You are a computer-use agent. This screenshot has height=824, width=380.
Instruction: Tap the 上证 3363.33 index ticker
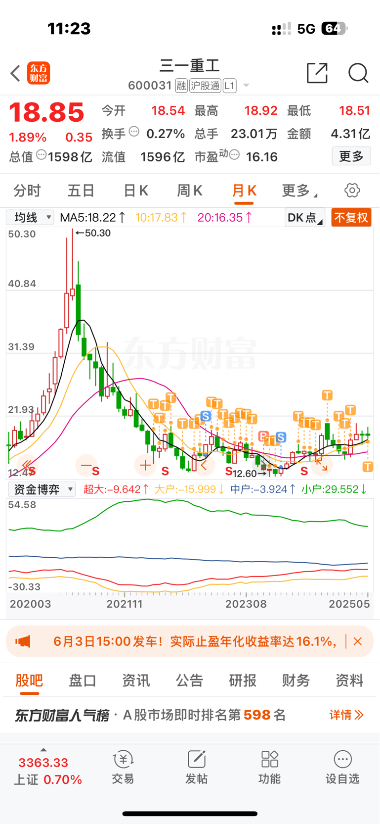(47, 771)
